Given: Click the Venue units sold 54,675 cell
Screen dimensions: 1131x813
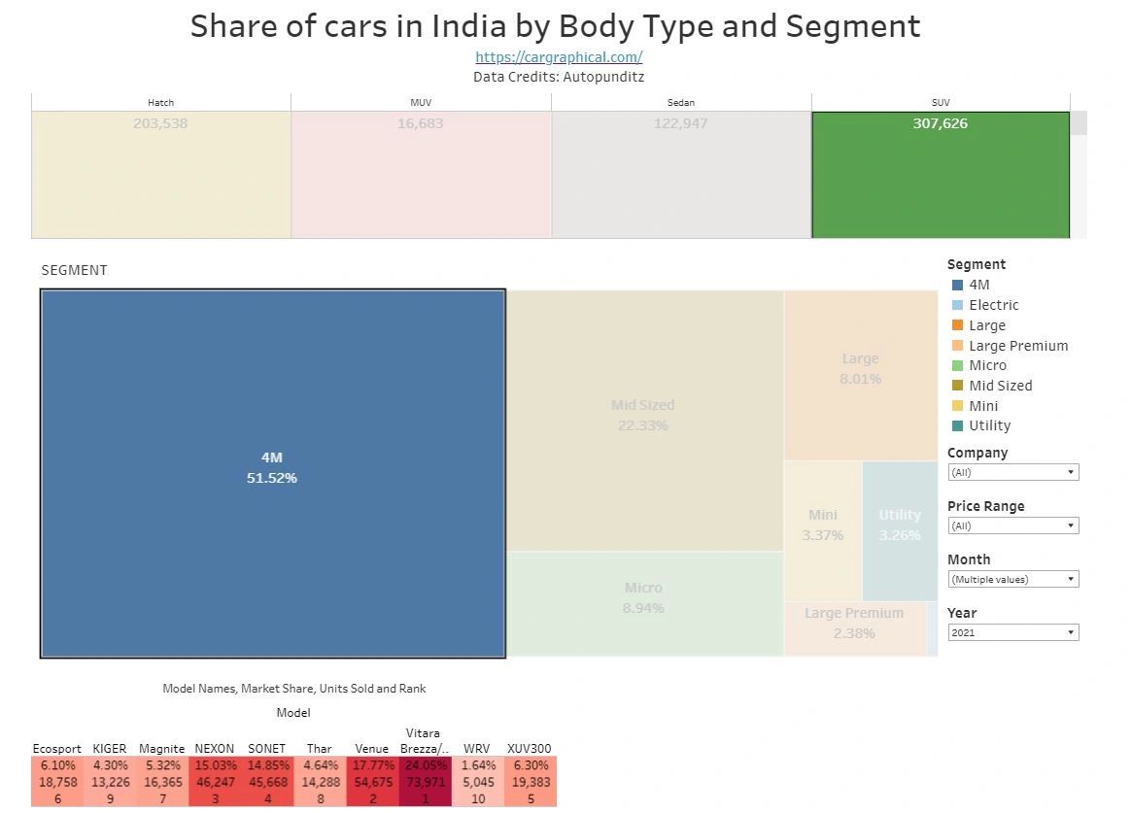Looking at the screenshot, I should 373,782.
